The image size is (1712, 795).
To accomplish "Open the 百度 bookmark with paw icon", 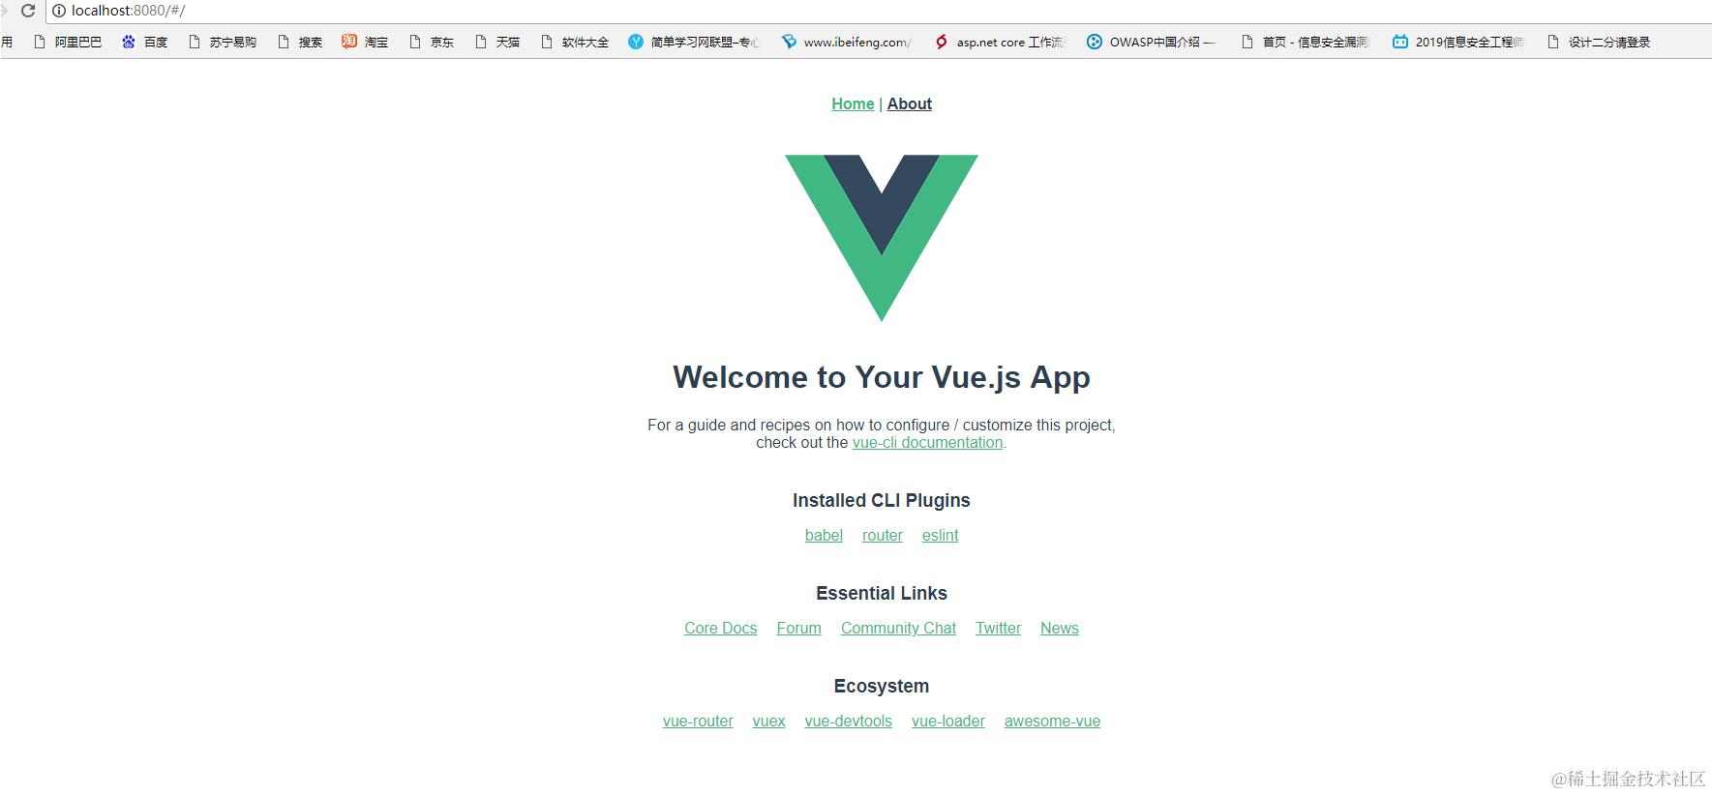I will [x=144, y=42].
